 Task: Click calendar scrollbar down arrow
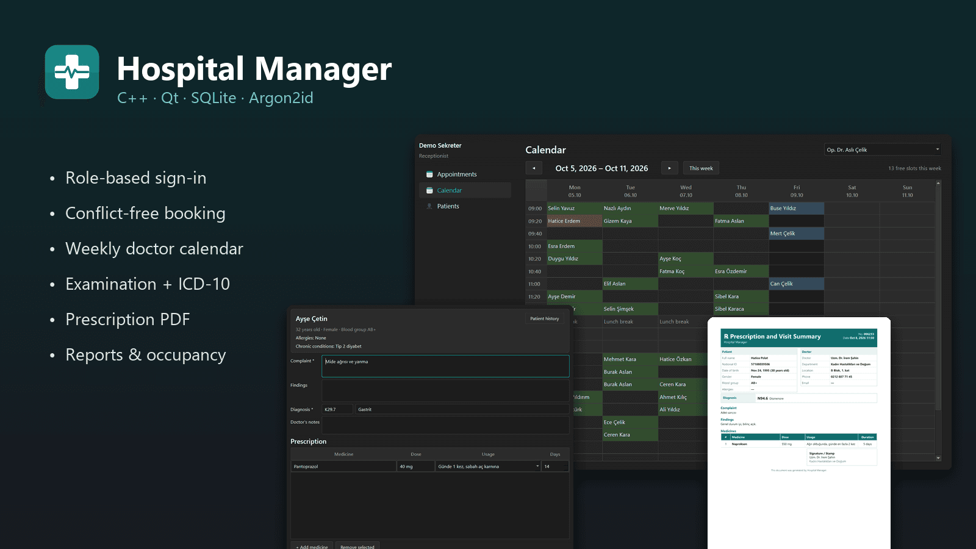coord(938,457)
